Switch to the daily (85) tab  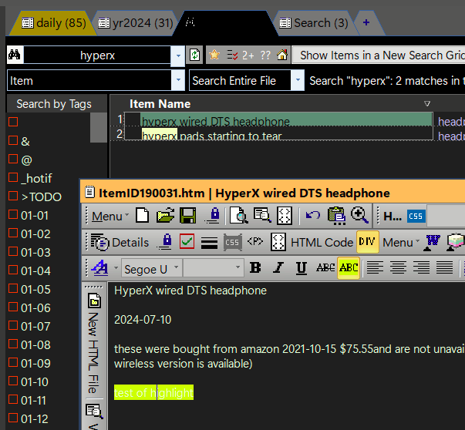coord(54,23)
